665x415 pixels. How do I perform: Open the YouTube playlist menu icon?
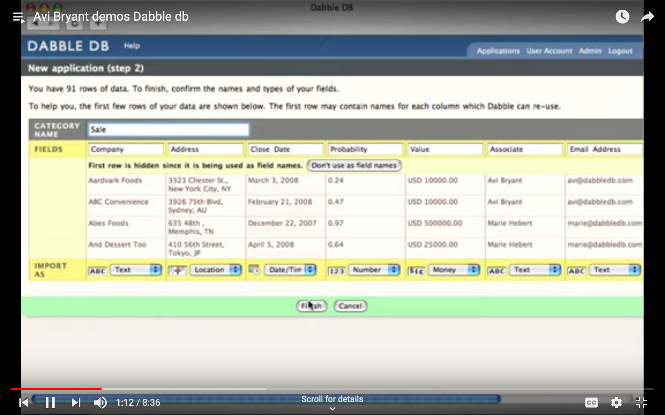click(18, 18)
